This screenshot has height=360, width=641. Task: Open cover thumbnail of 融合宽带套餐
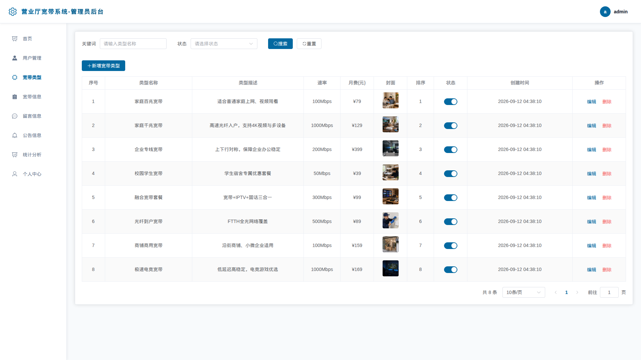click(390, 196)
